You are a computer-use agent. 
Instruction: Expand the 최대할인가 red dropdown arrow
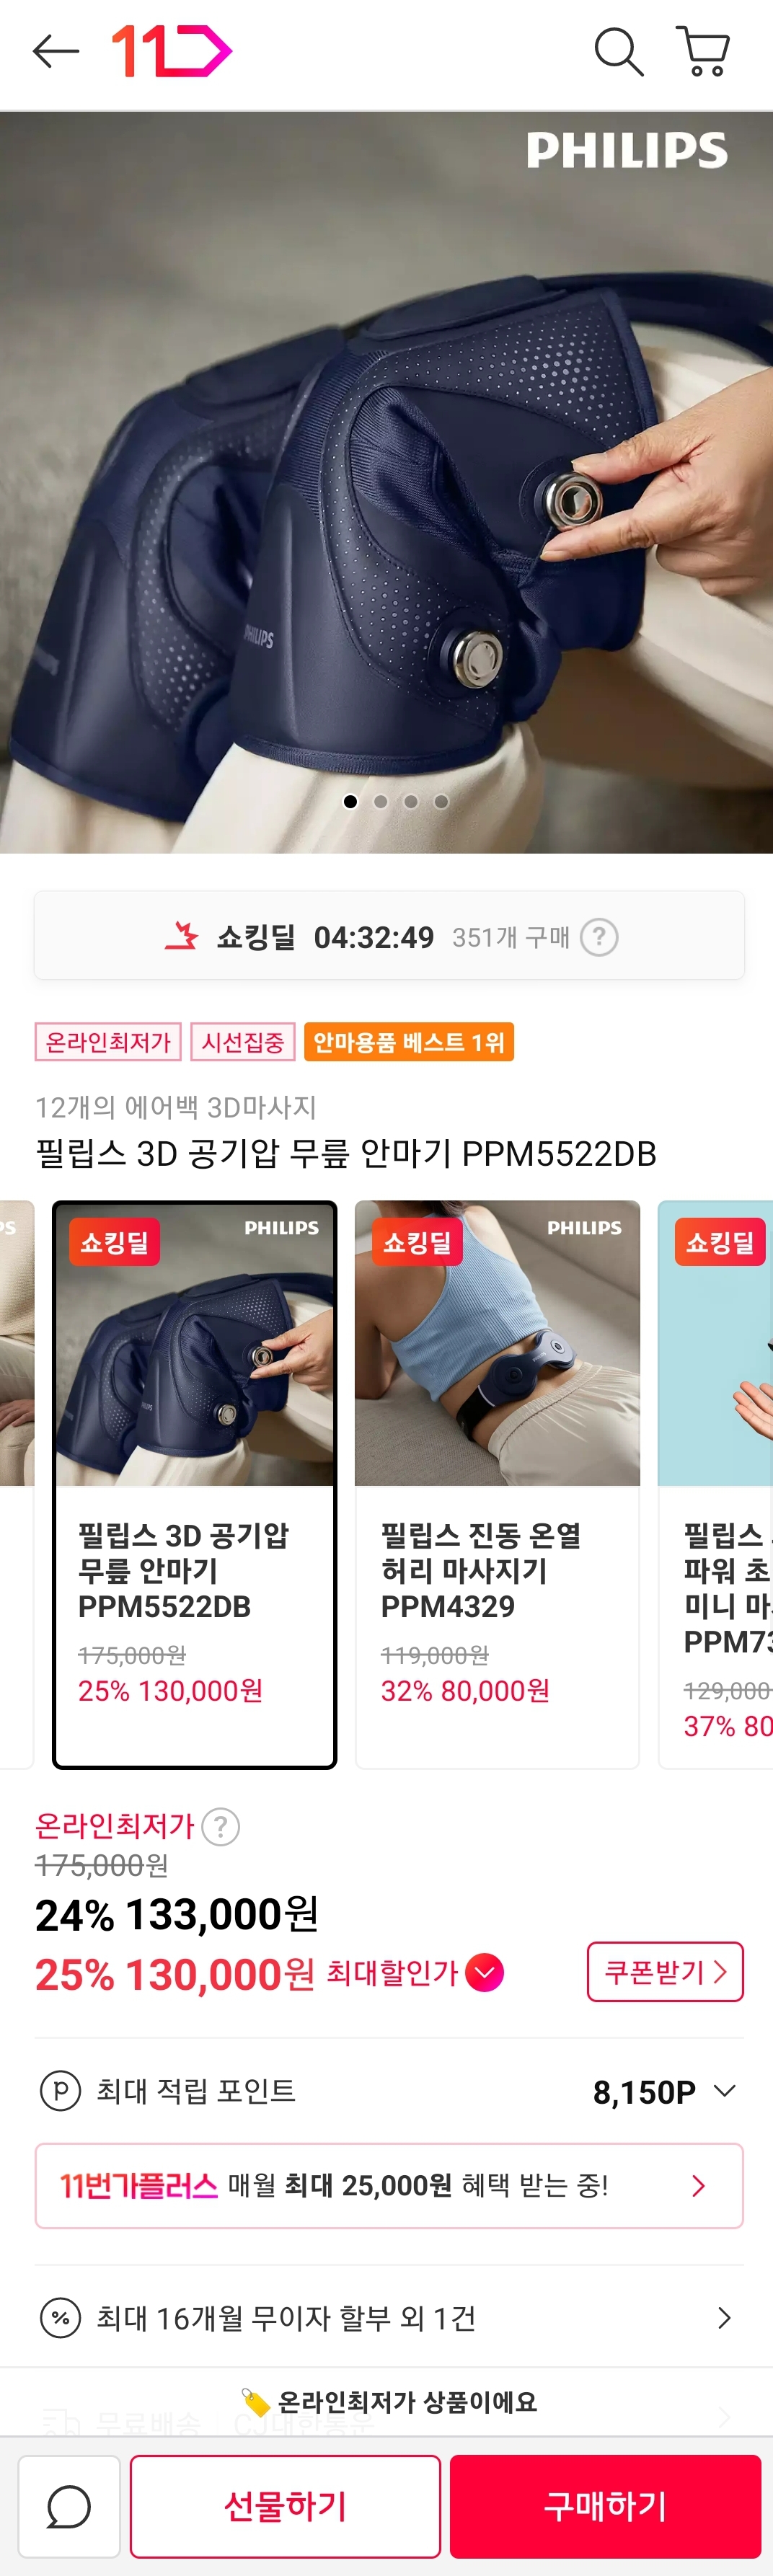tap(485, 1972)
